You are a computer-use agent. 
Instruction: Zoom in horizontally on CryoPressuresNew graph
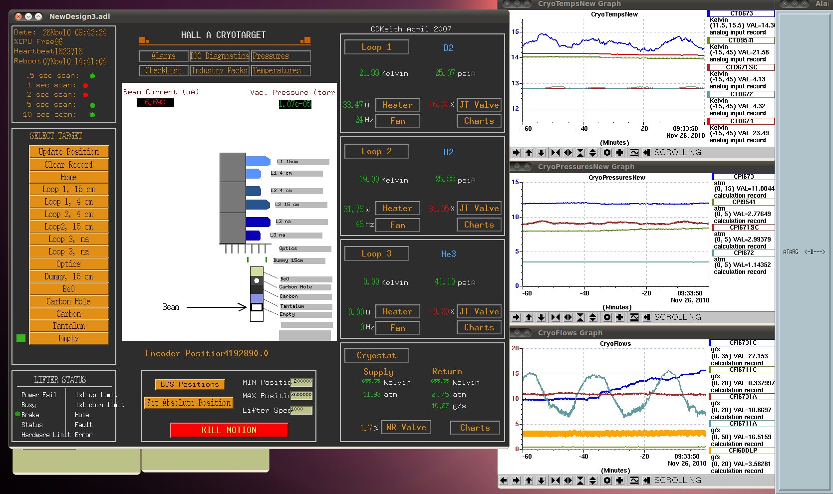[x=555, y=317]
